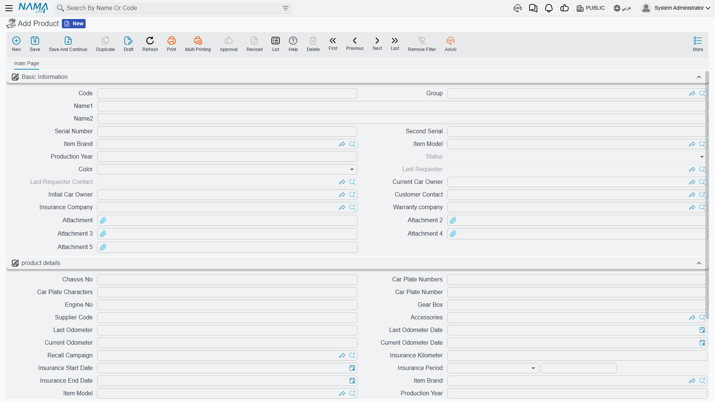
Task: Go to the Previous record
Action: click(355, 43)
